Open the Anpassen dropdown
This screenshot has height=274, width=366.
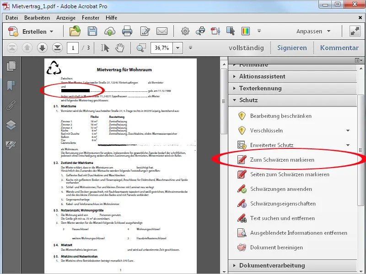[313, 31]
